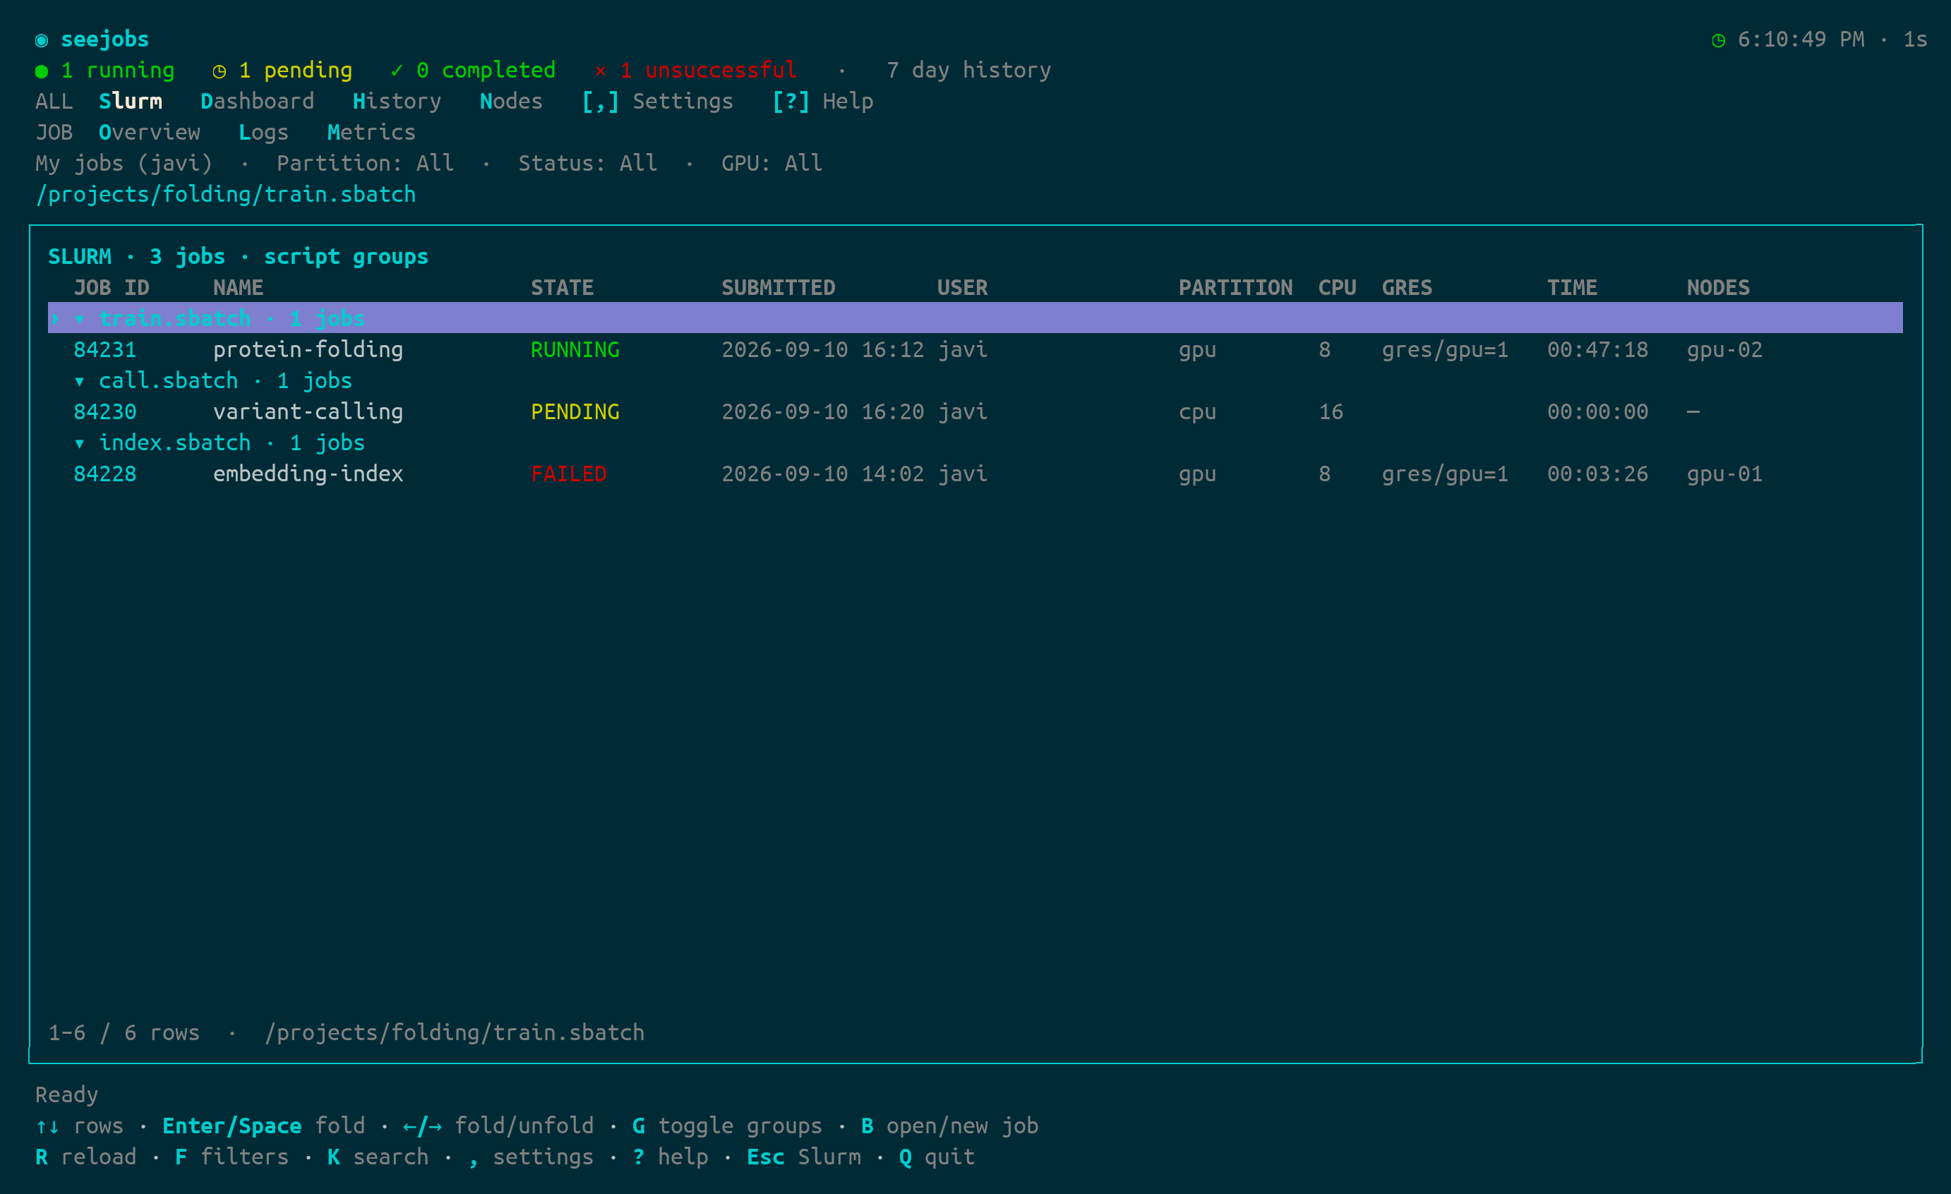Screen dimensions: 1951x1194
Task: Click the PENDING state of variant-calling
Action: pyautogui.click(x=575, y=411)
